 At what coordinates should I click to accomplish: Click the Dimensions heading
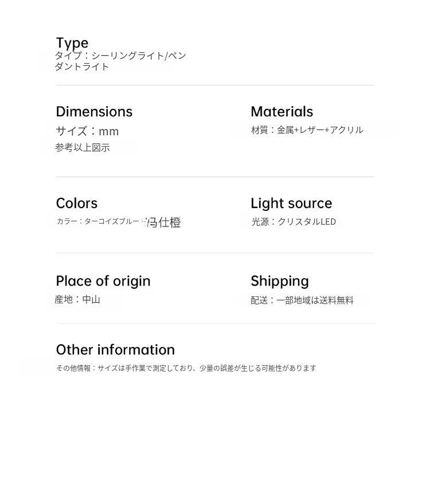[94, 111]
